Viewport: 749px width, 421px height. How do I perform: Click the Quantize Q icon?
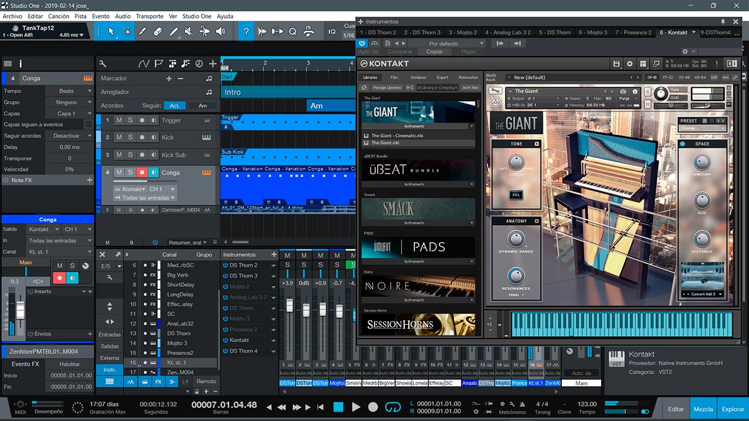pyautogui.click(x=292, y=32)
